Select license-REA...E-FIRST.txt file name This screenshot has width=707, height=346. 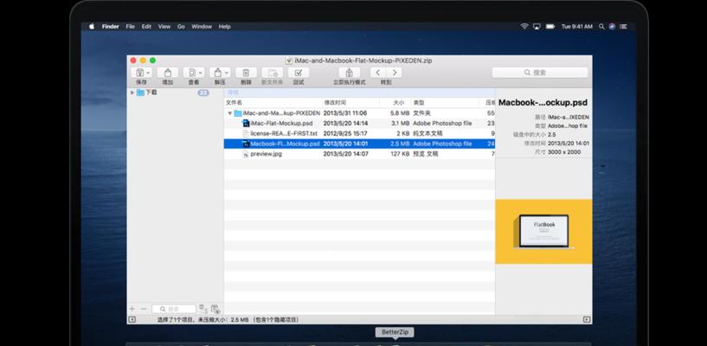click(284, 134)
